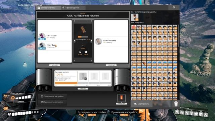
Task: Pick the Топливо output slot icon
Action: [x=98, y=41]
